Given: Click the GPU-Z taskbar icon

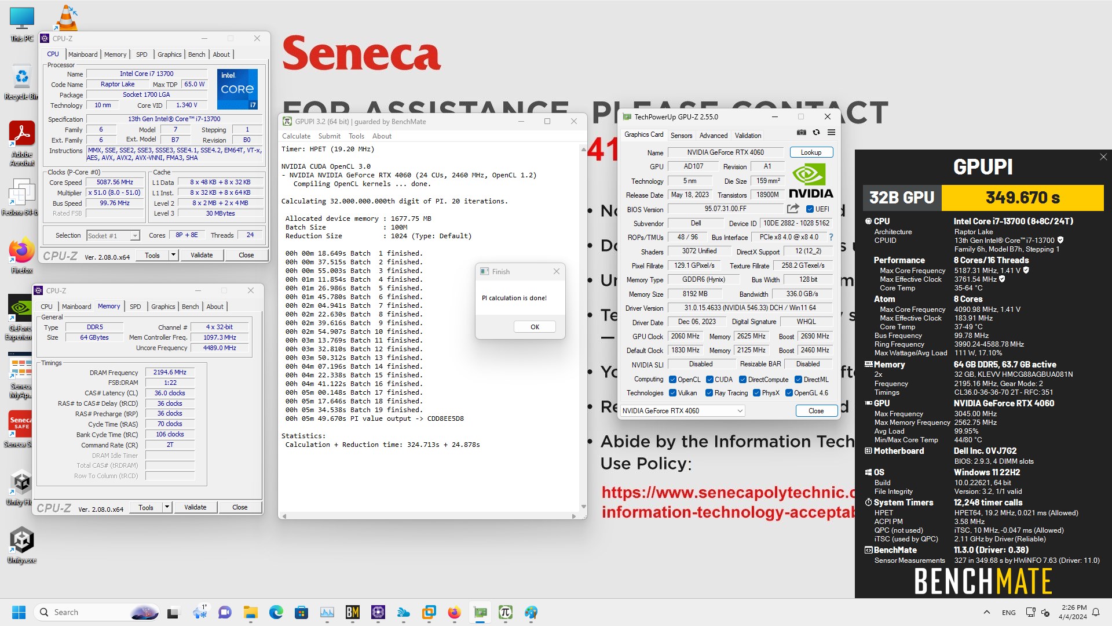Looking at the screenshot, I should tap(480, 612).
